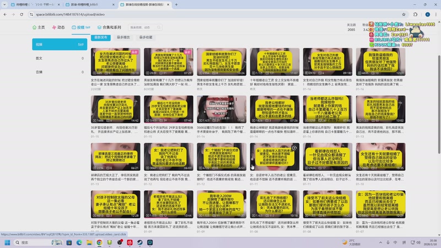Focus the space video search field
Screen dimensions: 441x248
coord(145,27)
